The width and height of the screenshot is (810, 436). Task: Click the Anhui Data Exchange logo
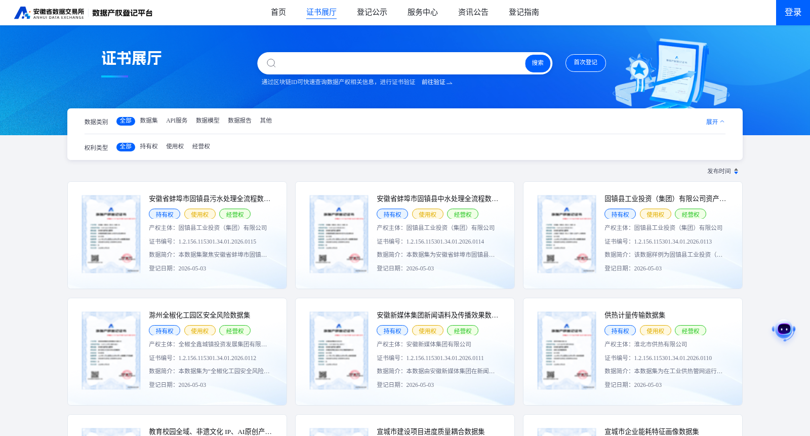tap(49, 13)
